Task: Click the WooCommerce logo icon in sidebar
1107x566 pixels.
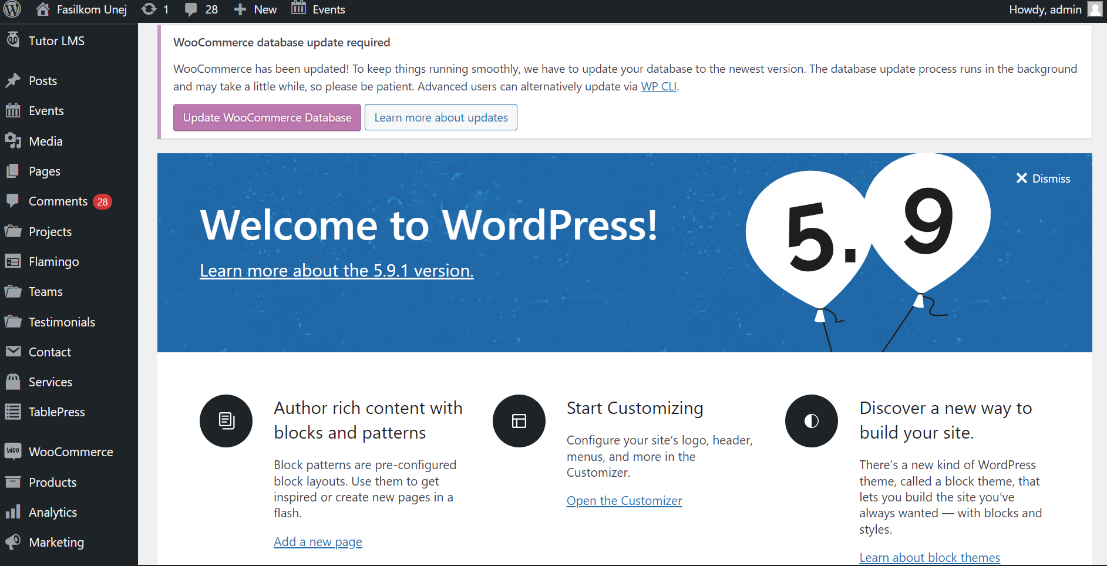Action: click(13, 451)
